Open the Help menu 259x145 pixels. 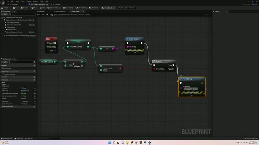[47, 1]
